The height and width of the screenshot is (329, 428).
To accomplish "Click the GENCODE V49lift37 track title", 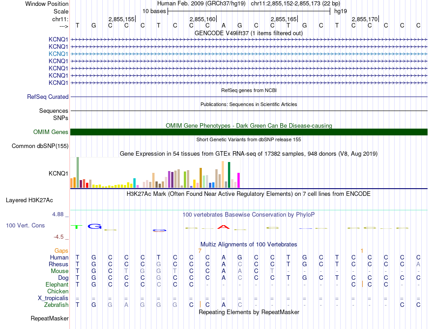I will point(249,33).
